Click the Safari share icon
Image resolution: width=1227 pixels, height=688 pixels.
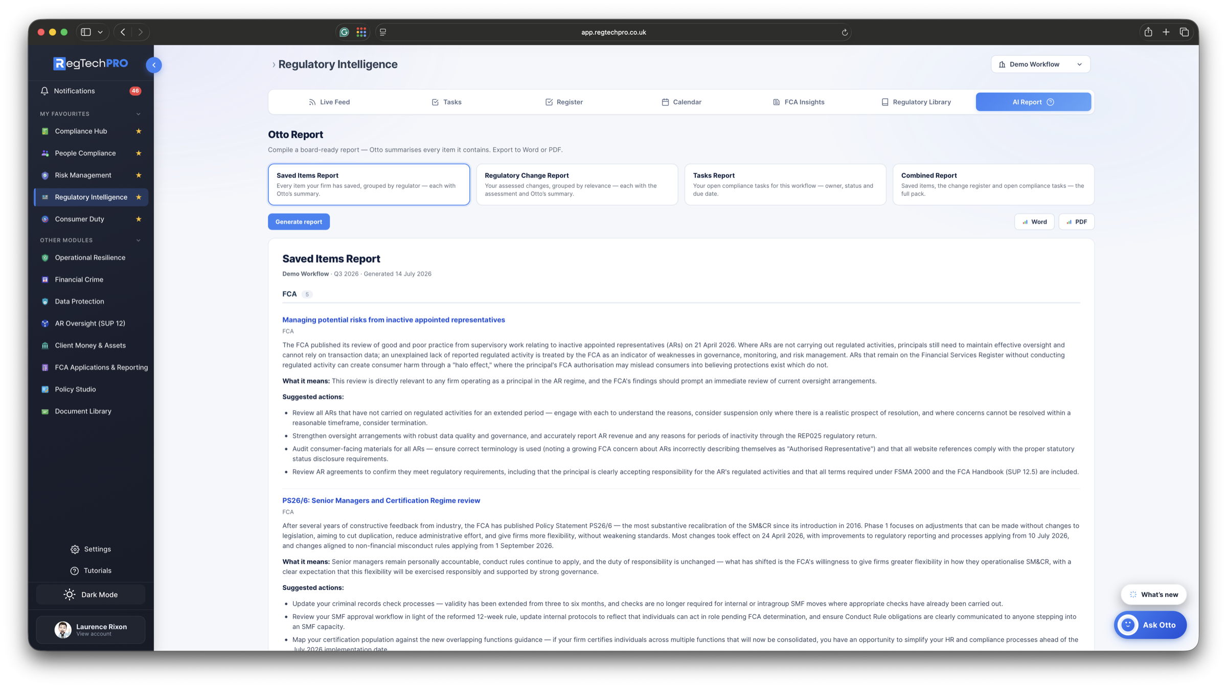(x=1148, y=32)
